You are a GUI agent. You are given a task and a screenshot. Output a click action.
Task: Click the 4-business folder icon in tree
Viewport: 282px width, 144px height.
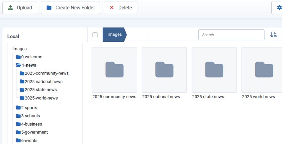18,124
